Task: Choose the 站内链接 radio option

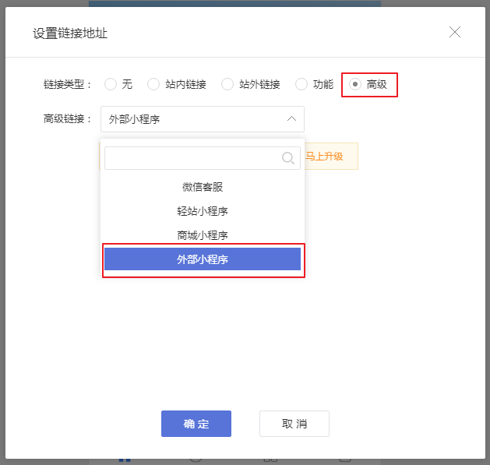Action: coord(153,84)
